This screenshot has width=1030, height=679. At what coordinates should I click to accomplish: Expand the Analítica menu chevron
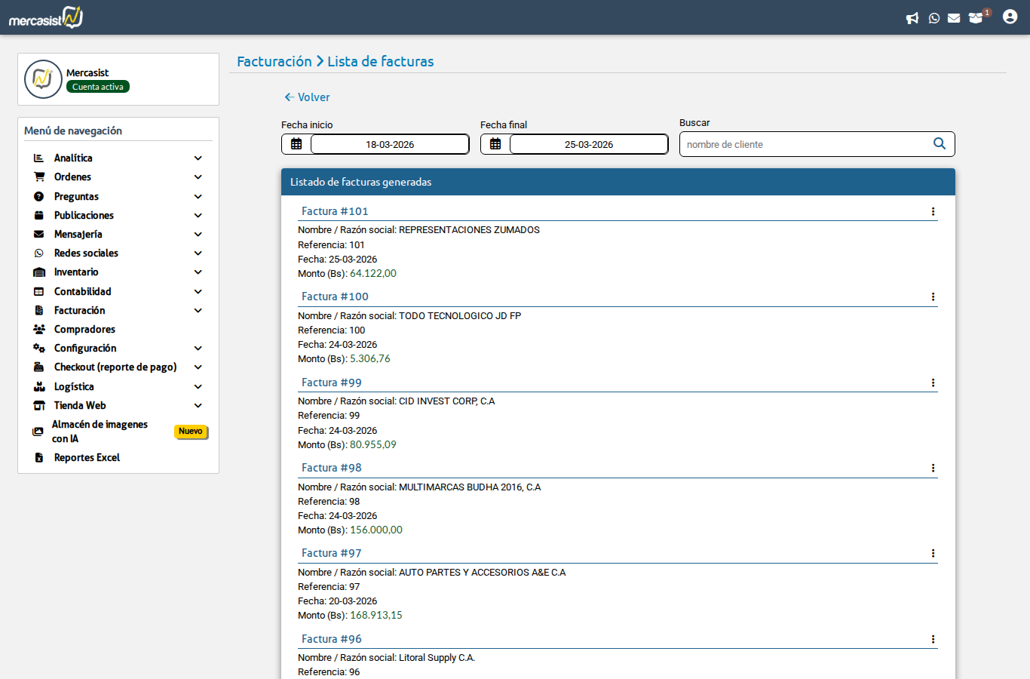(x=198, y=158)
